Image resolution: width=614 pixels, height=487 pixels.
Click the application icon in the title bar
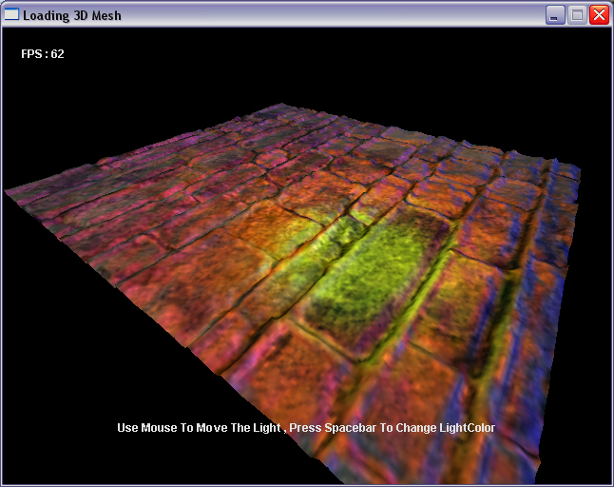coord(11,14)
